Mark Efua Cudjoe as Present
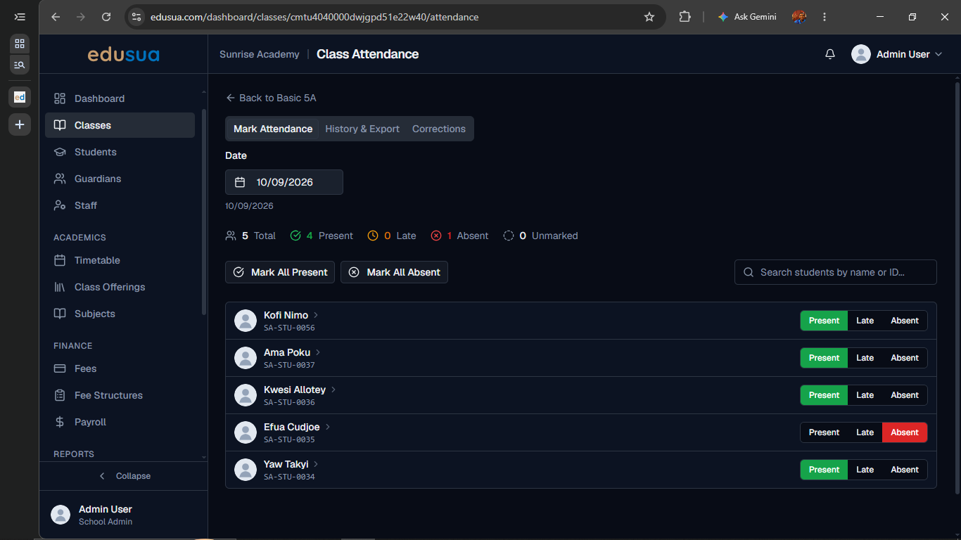Image resolution: width=961 pixels, height=540 pixels. click(x=824, y=432)
